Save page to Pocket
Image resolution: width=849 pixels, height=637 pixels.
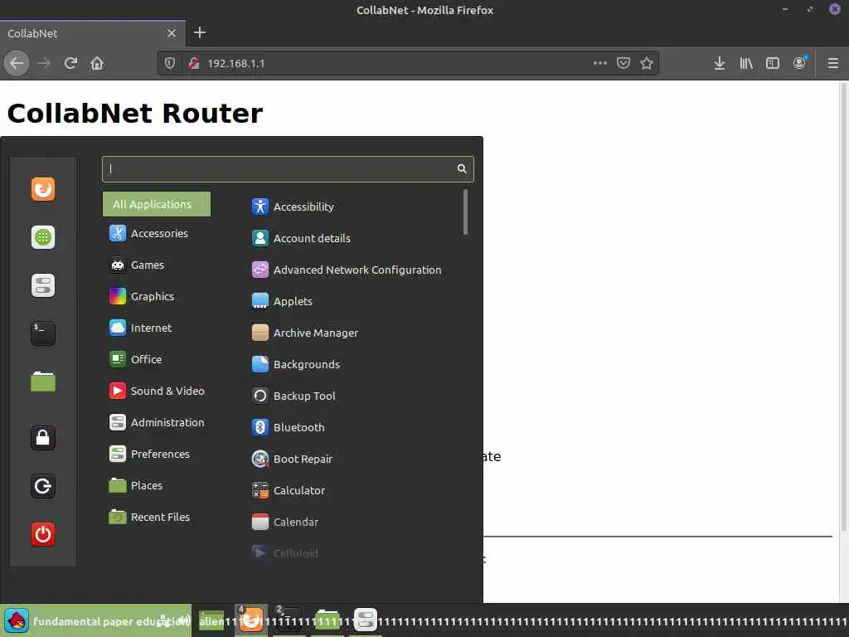(x=623, y=63)
